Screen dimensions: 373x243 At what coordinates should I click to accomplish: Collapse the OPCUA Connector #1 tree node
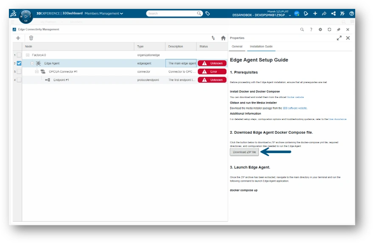(x=36, y=72)
